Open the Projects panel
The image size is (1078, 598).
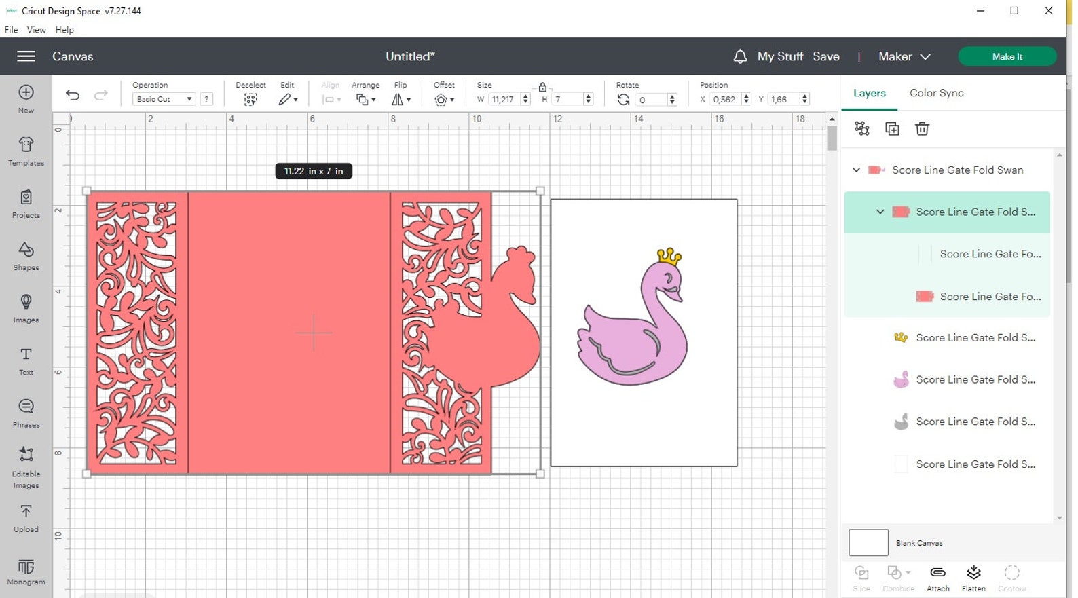click(x=26, y=204)
